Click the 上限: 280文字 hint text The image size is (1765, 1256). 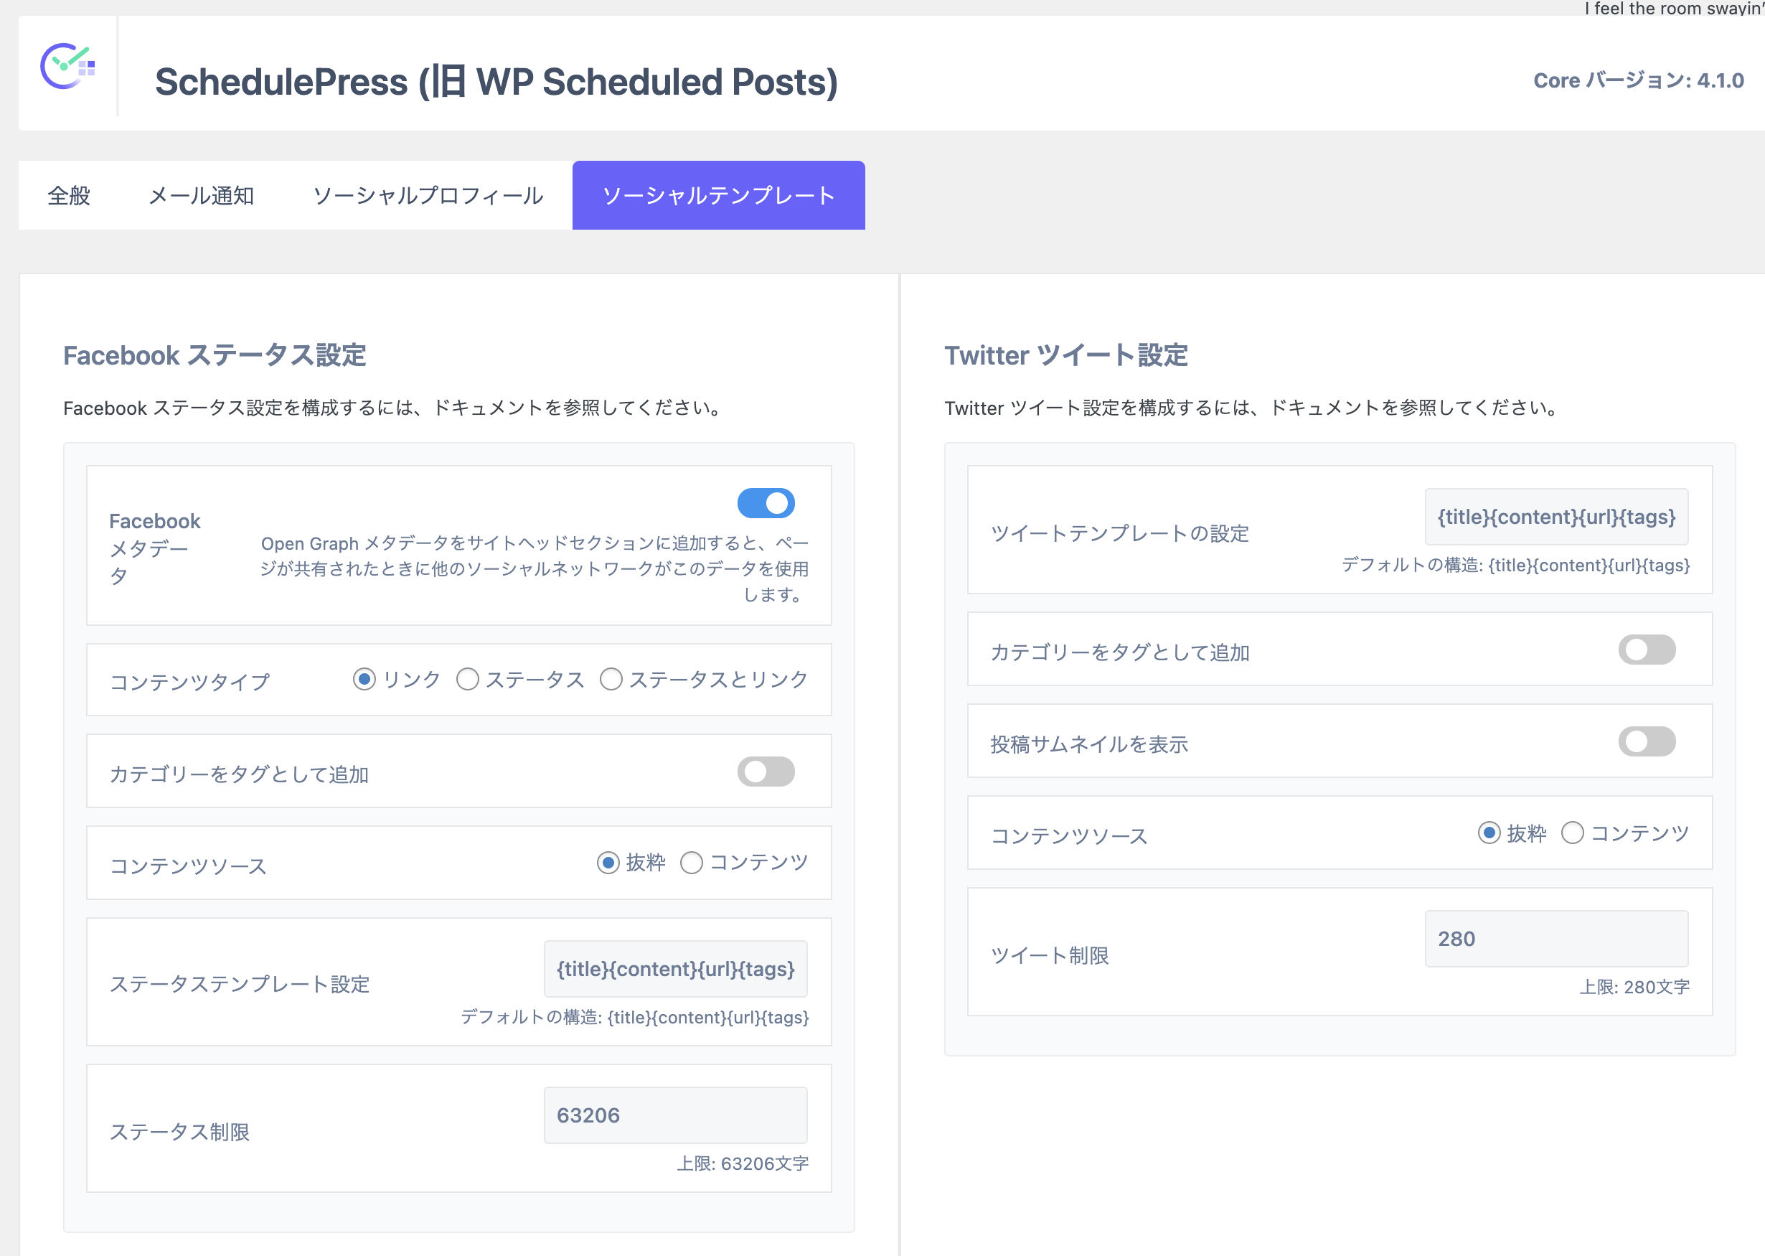click(x=1634, y=988)
